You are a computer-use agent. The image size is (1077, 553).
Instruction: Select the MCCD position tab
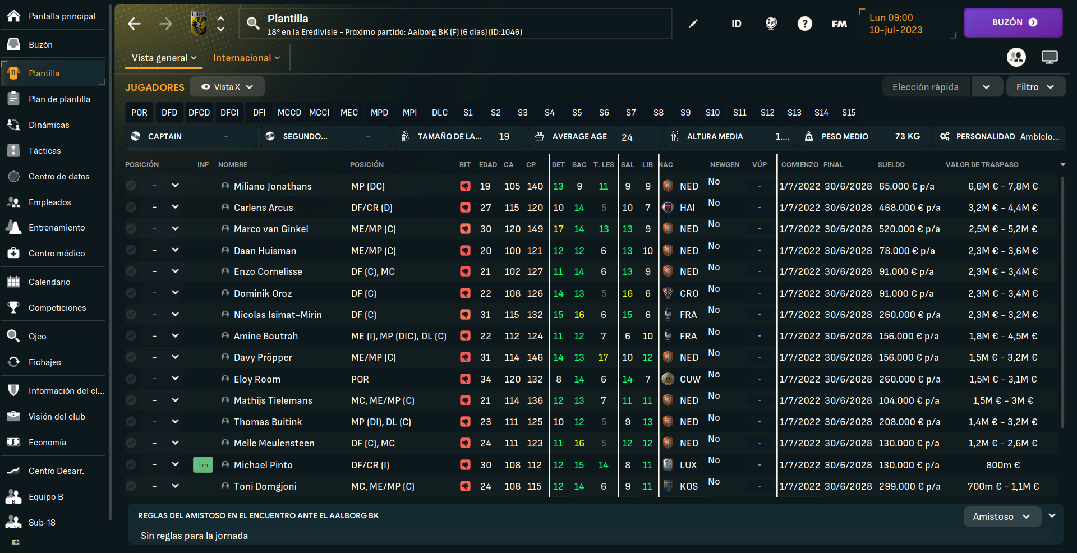click(289, 112)
